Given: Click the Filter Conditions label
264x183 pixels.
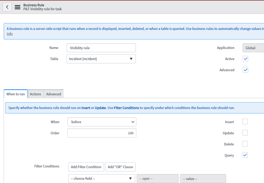Looking at the screenshot, I should click(x=47, y=166).
